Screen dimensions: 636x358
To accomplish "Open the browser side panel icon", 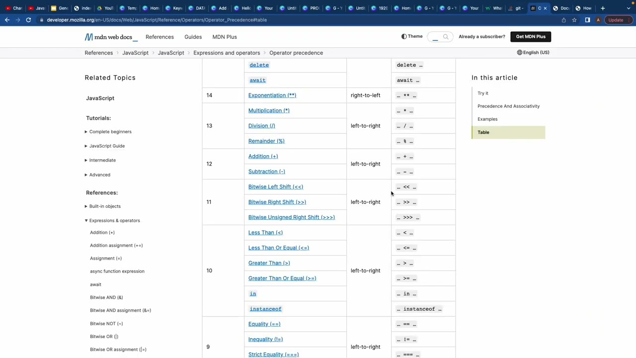I will [587, 20].
